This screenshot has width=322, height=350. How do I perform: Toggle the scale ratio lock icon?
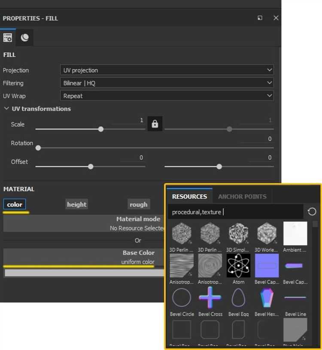155,124
